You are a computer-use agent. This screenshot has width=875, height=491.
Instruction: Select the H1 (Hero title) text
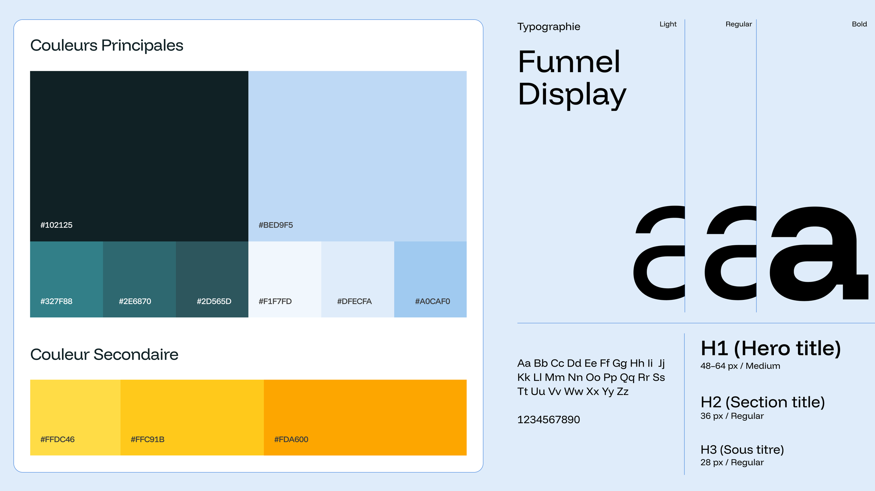770,348
